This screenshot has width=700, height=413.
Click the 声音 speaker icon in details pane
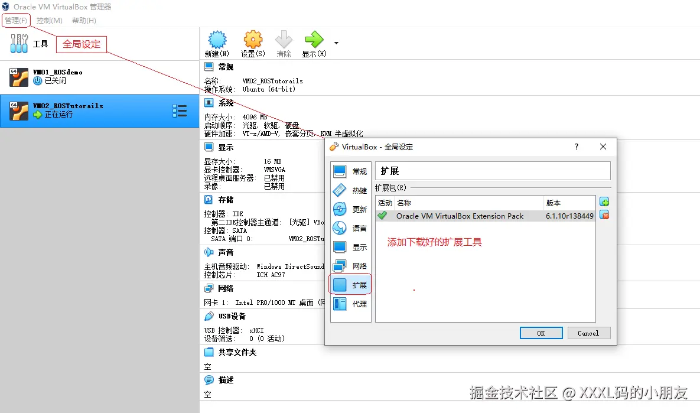pyautogui.click(x=209, y=252)
